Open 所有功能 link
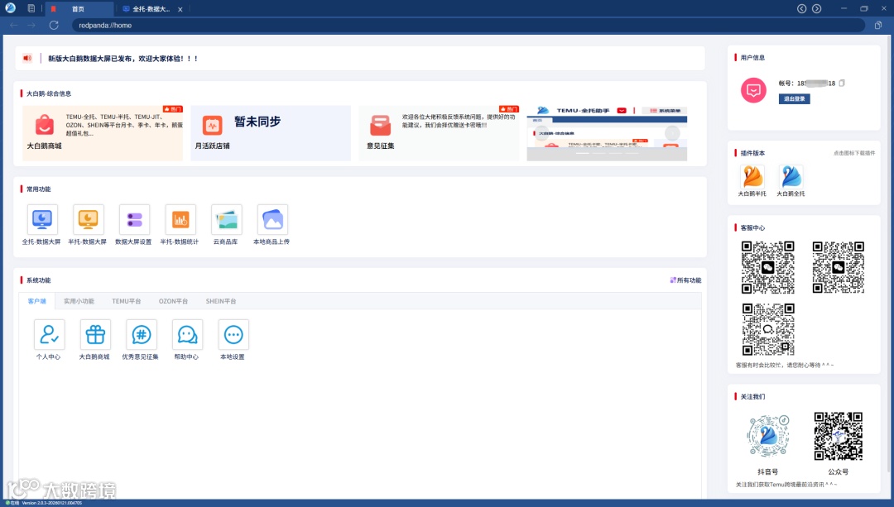894x507 pixels. pos(686,280)
